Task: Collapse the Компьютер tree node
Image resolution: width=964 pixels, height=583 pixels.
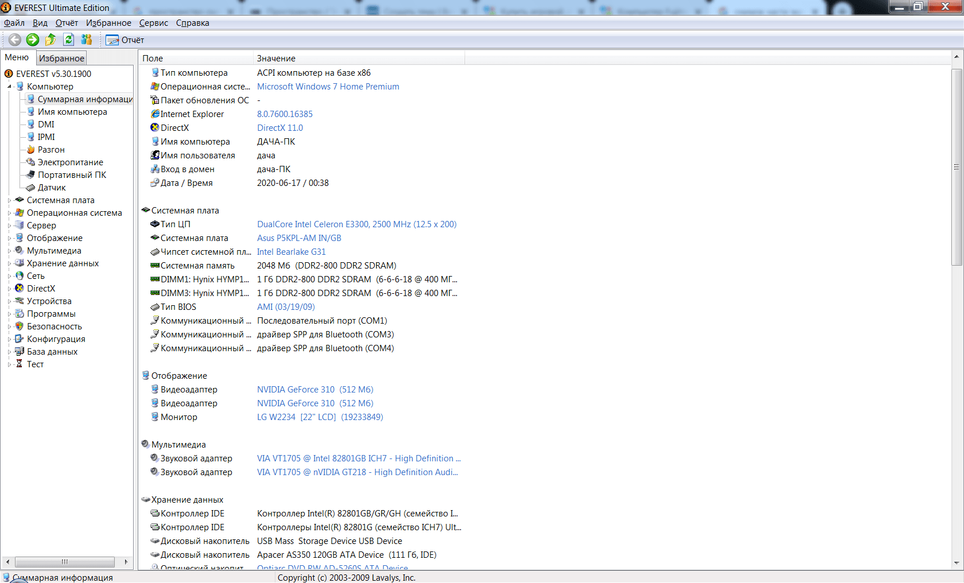Action: tap(9, 87)
